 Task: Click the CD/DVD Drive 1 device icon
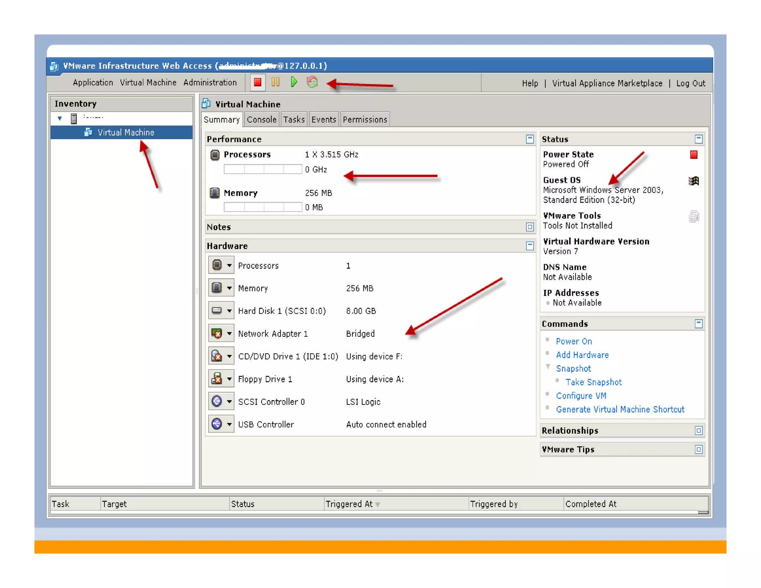pos(217,356)
